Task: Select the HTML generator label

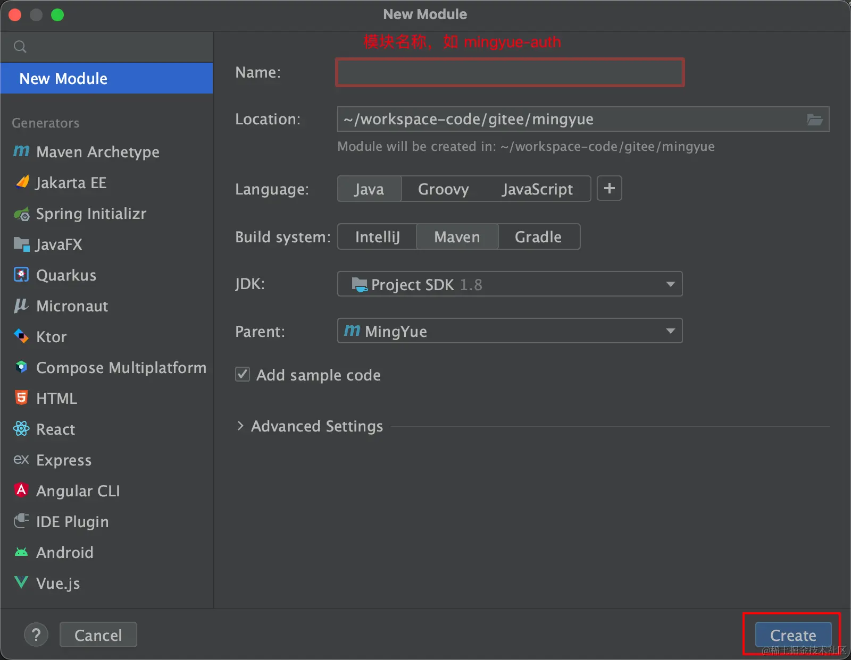Action: (x=56, y=398)
